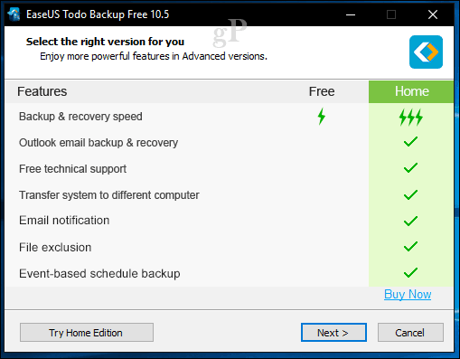Click 'Enjoy more powerful features' subtitle text

click(x=154, y=56)
